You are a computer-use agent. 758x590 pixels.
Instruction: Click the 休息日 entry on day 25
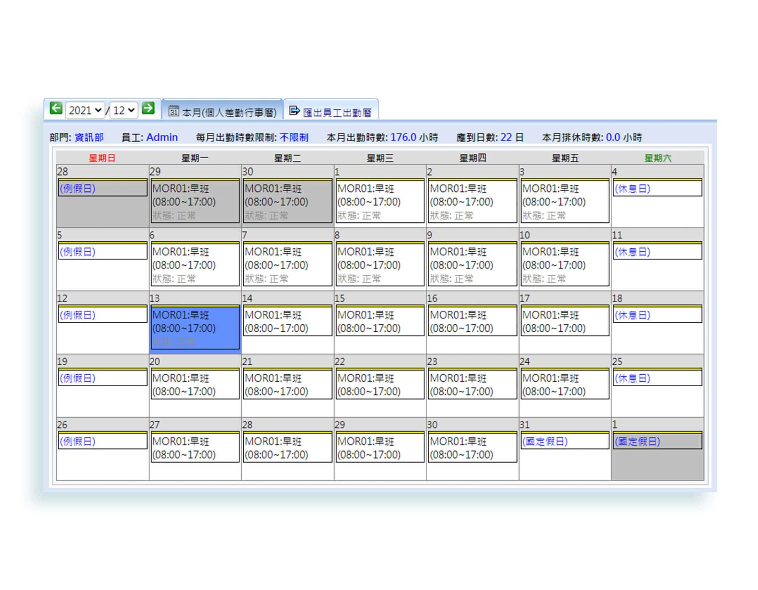click(632, 378)
